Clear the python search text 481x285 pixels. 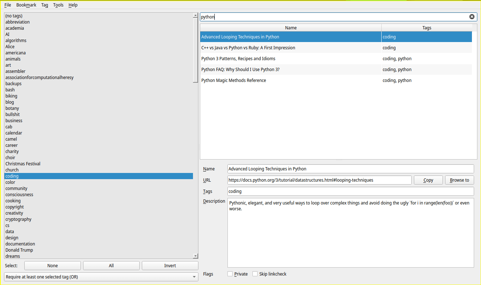coord(472,17)
